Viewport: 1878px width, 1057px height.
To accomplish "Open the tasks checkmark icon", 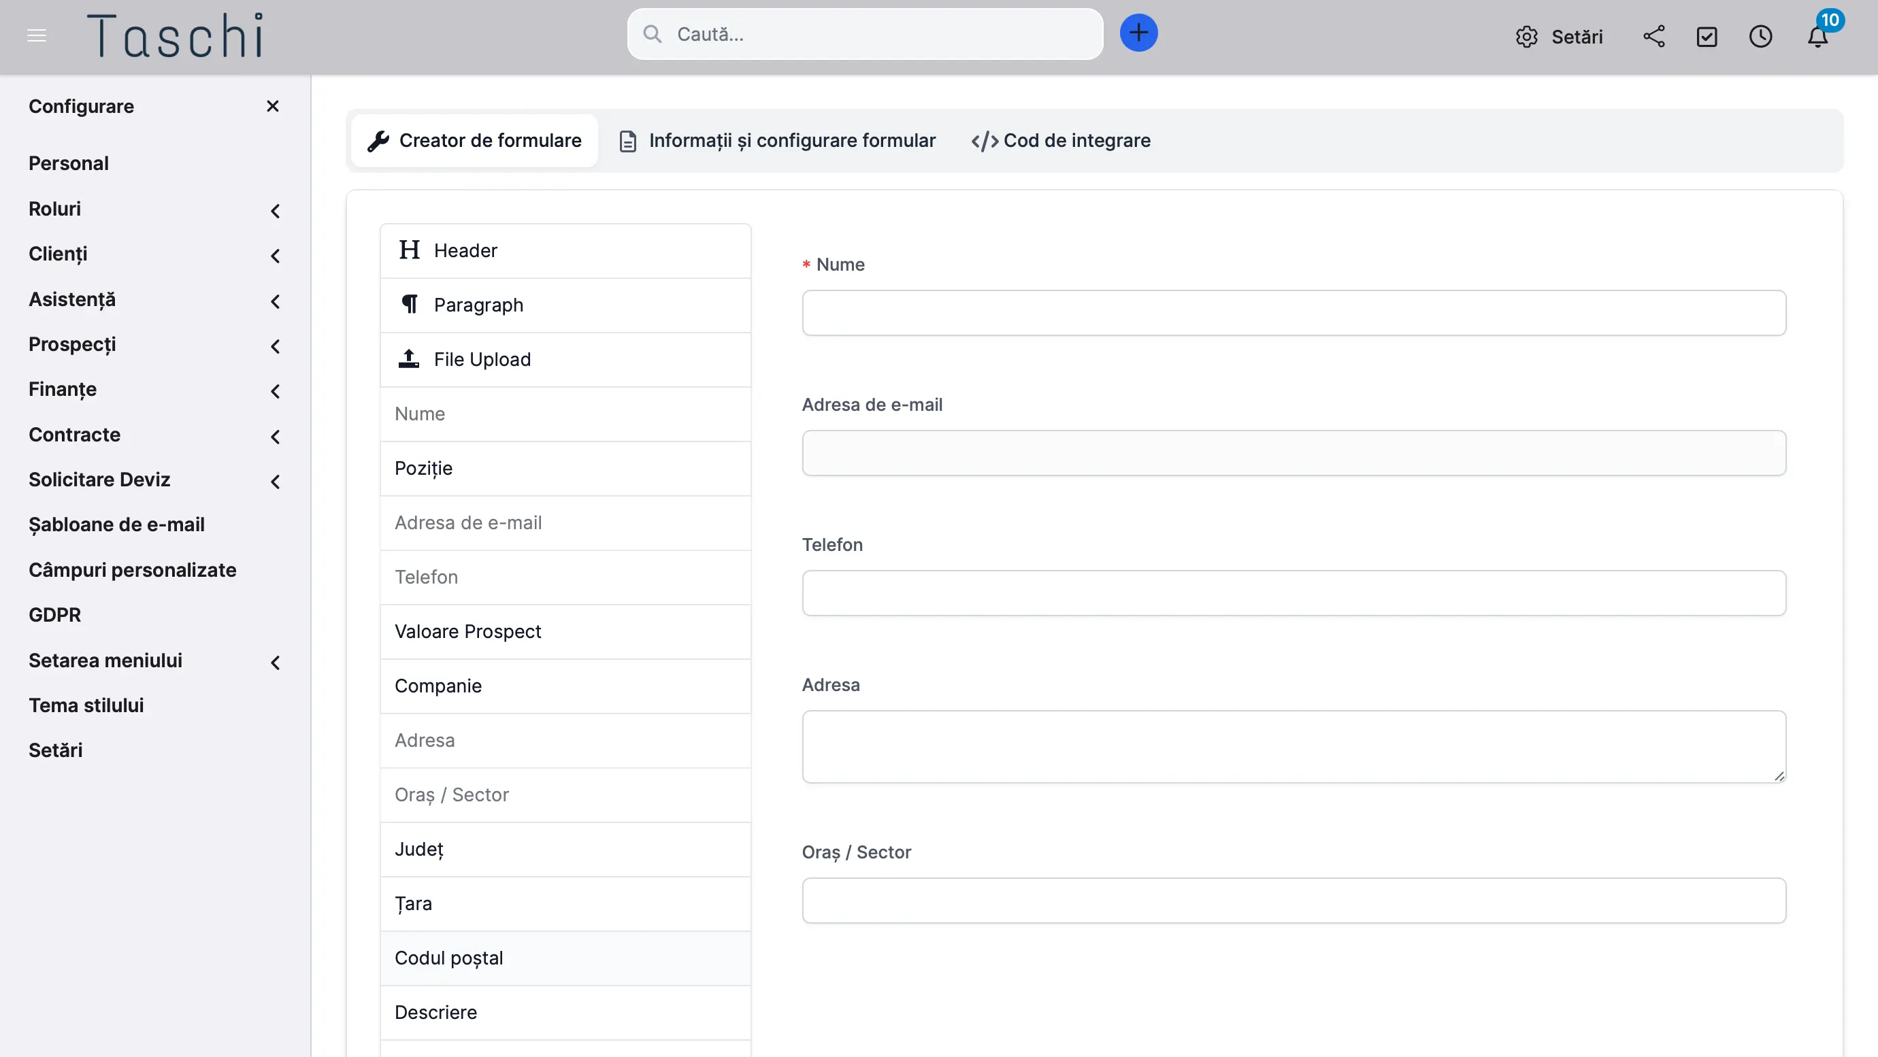I will click(x=1707, y=37).
